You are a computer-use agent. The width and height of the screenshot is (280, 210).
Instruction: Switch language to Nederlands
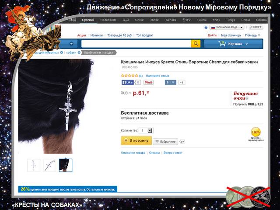click(108, 20)
